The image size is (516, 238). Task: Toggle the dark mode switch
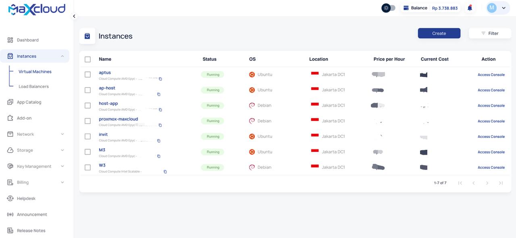click(388, 8)
